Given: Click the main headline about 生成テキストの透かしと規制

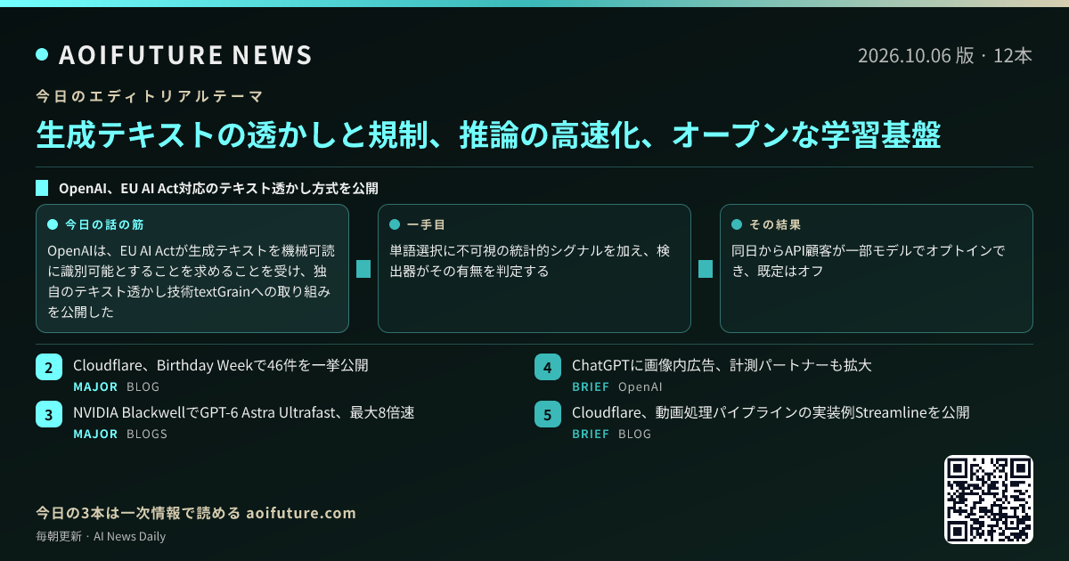Looking at the screenshot, I should click(488, 135).
